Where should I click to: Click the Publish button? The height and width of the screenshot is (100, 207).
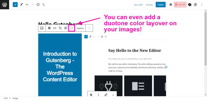pos(161,5)
